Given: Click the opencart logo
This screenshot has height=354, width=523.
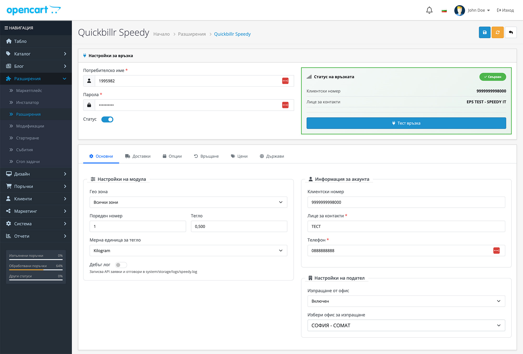Looking at the screenshot, I should [33, 10].
